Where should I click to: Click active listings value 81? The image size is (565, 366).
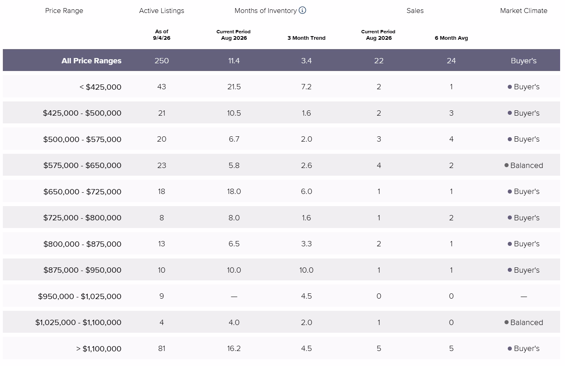(162, 349)
